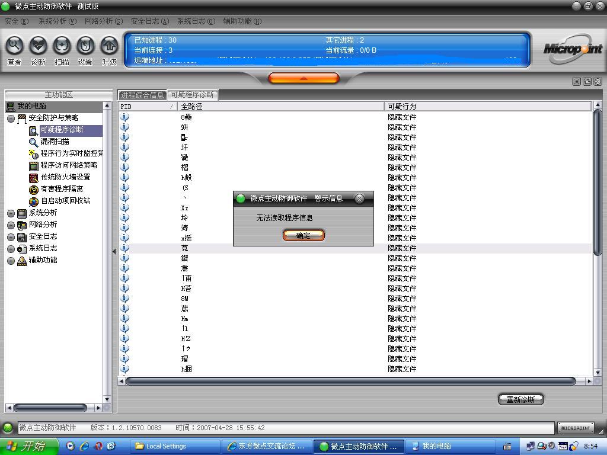This screenshot has height=455, width=607.
Task: Switch to the 我的电脑 taskbar window
Action: point(451,447)
